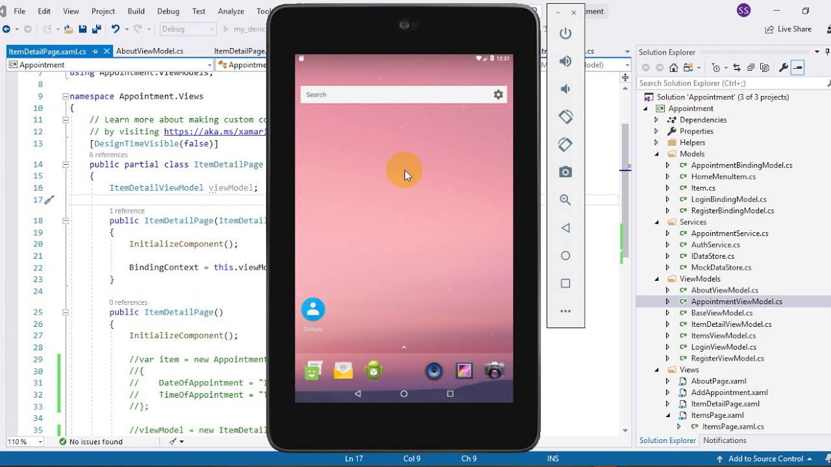Image resolution: width=831 pixels, height=467 pixels.
Task: Switch to the AboutViewModel.cs tab
Action: (x=149, y=51)
